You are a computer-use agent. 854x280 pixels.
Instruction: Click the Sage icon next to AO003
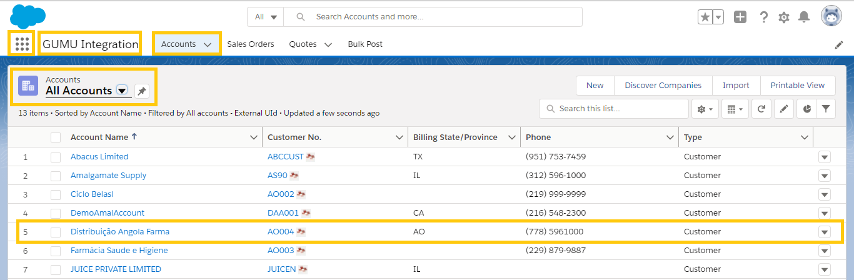(301, 251)
